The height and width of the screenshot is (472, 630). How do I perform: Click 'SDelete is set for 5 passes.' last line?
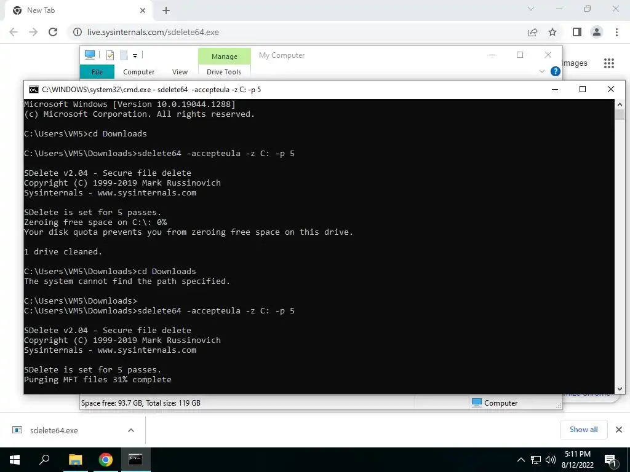coord(92,369)
